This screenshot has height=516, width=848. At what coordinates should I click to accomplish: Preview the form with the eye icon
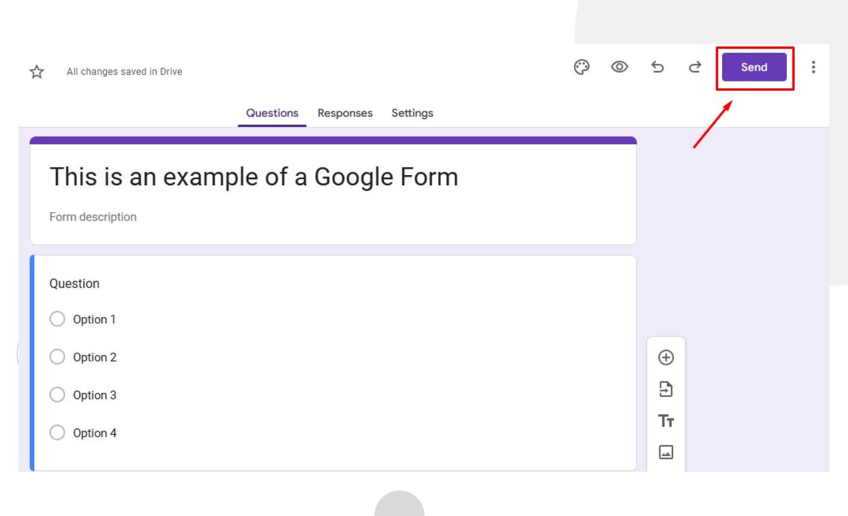coord(619,67)
